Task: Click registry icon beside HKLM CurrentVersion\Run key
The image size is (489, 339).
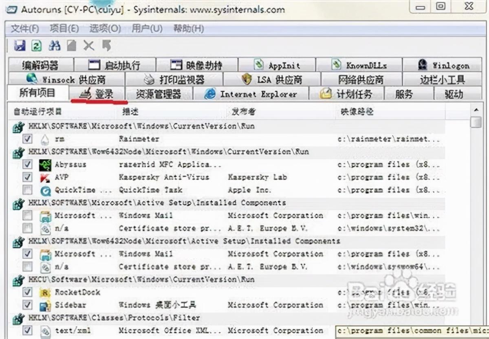Action: [x=18, y=127]
